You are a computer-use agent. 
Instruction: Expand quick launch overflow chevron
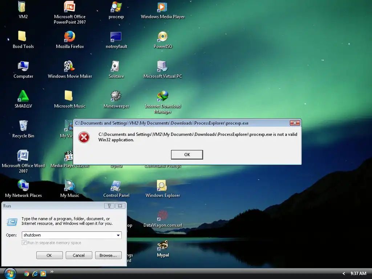pos(52,271)
